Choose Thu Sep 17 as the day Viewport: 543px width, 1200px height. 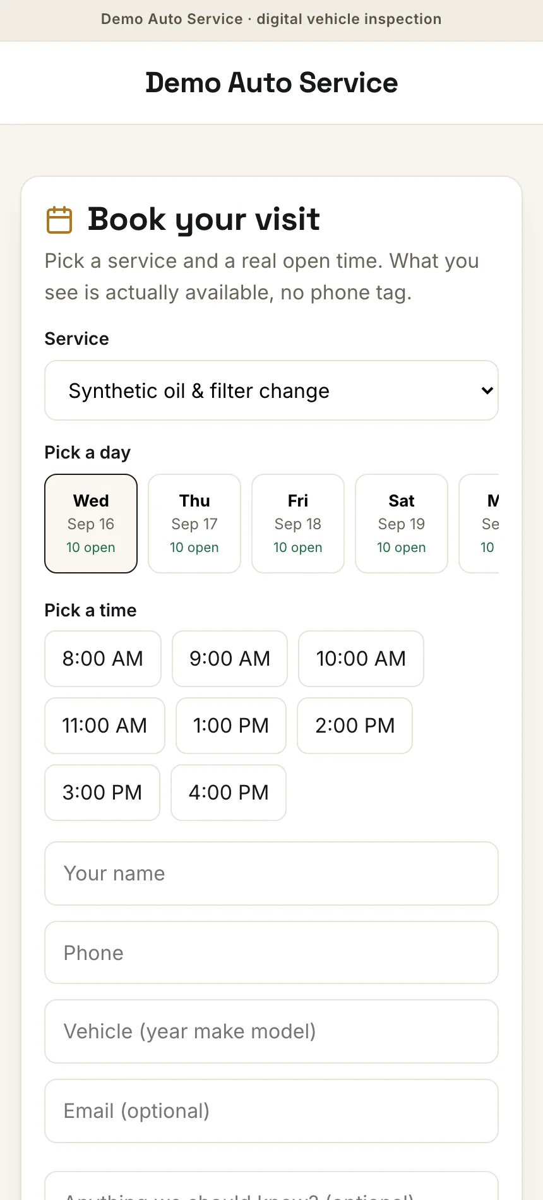click(194, 524)
